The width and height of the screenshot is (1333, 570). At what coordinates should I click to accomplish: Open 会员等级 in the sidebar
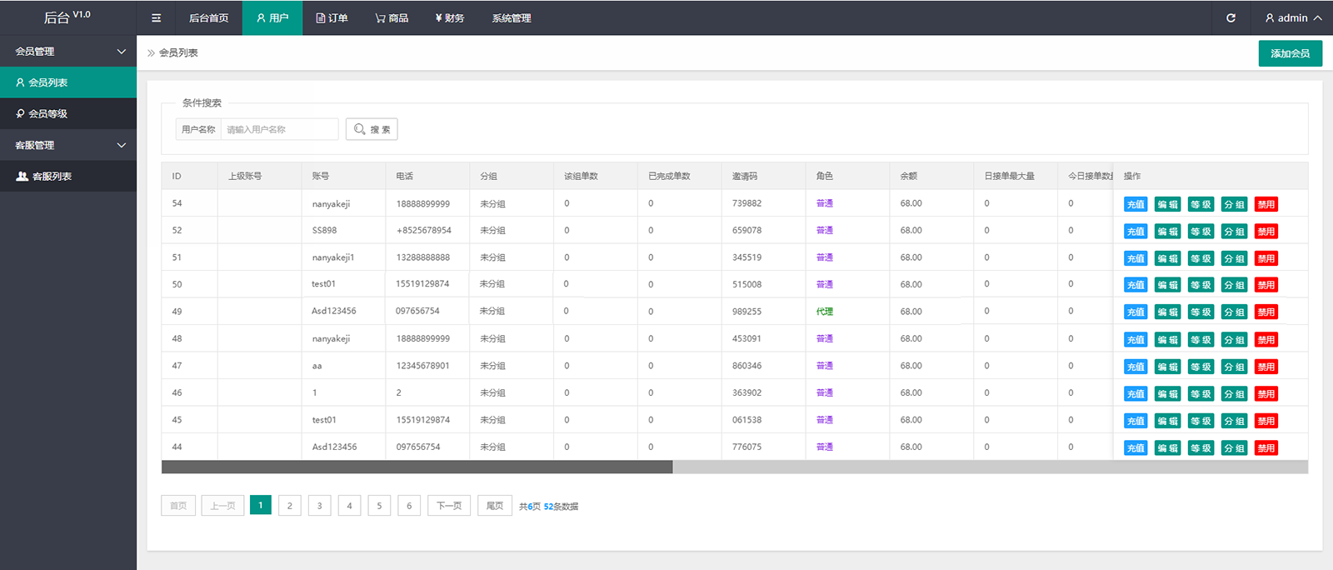click(x=68, y=113)
